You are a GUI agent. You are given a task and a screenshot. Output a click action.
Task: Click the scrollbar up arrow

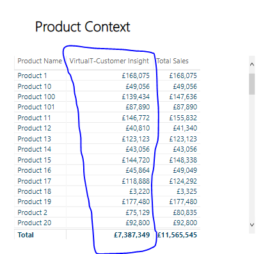tap(252, 65)
